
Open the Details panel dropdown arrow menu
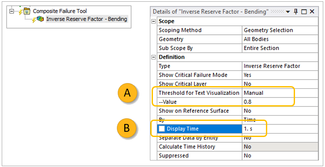point(288,12)
